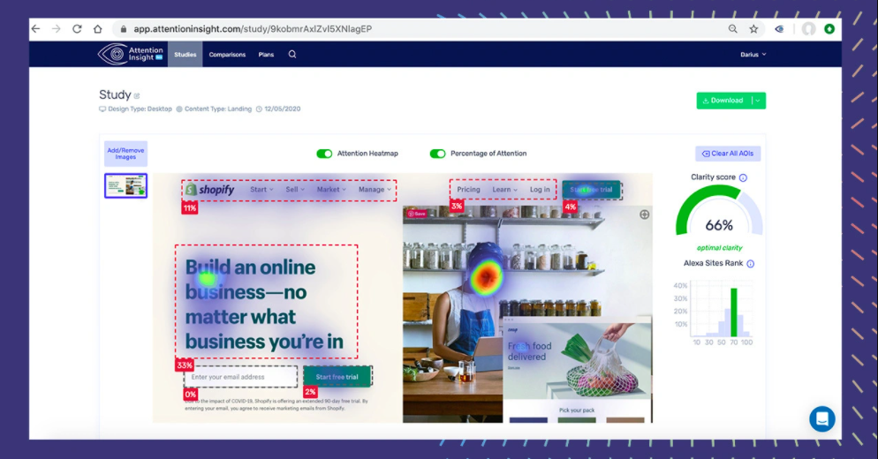
Task: Open the Comparisons tab
Action: tap(227, 55)
